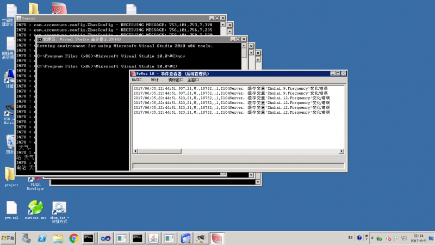Open Windows Explorer from the taskbar
This screenshot has height=245, width=435.
pyautogui.click(x=58, y=238)
